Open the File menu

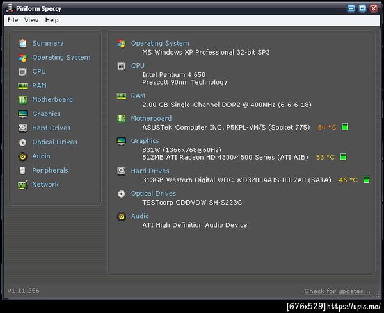point(13,20)
